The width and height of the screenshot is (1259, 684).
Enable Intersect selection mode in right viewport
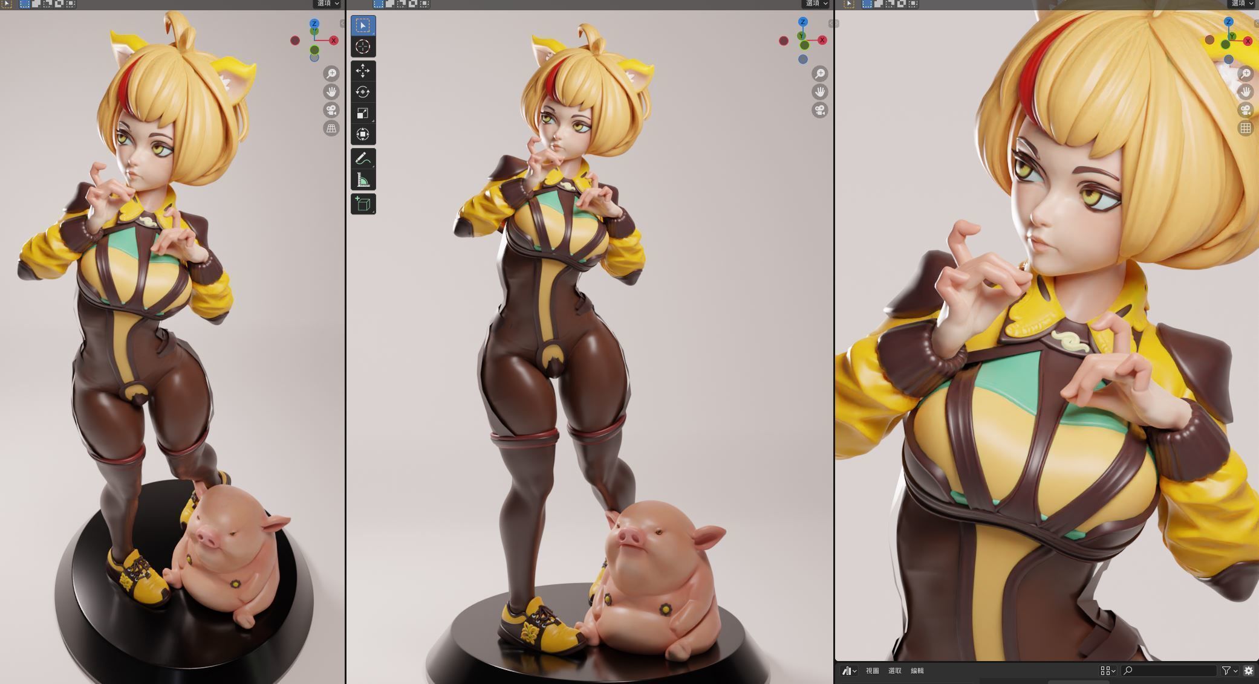click(x=913, y=4)
